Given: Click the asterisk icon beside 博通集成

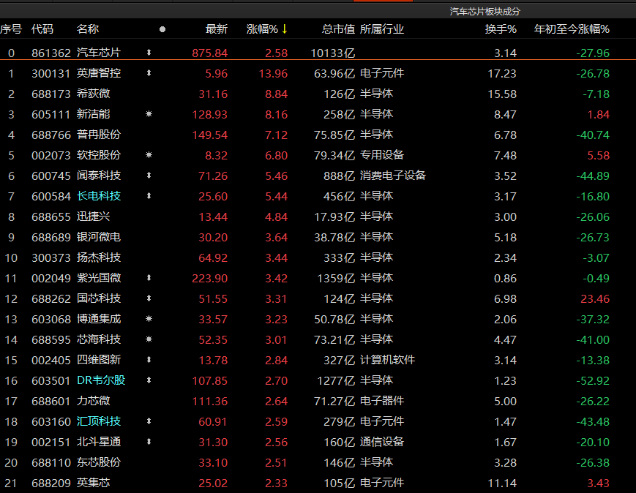Looking at the screenshot, I should pyautogui.click(x=149, y=319).
